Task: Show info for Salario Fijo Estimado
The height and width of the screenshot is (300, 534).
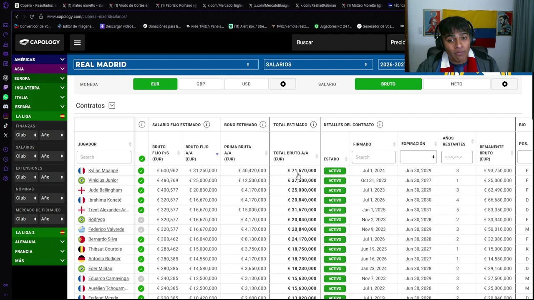Action: (207, 125)
